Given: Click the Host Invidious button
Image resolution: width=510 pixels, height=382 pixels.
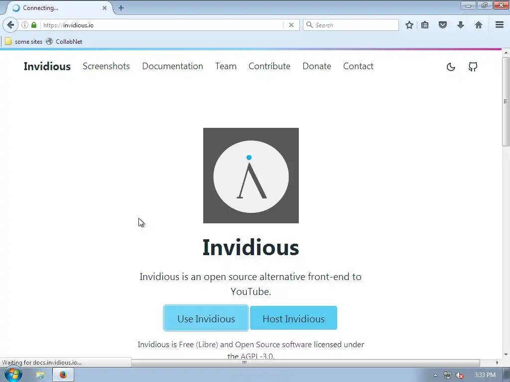Looking at the screenshot, I should [293, 318].
